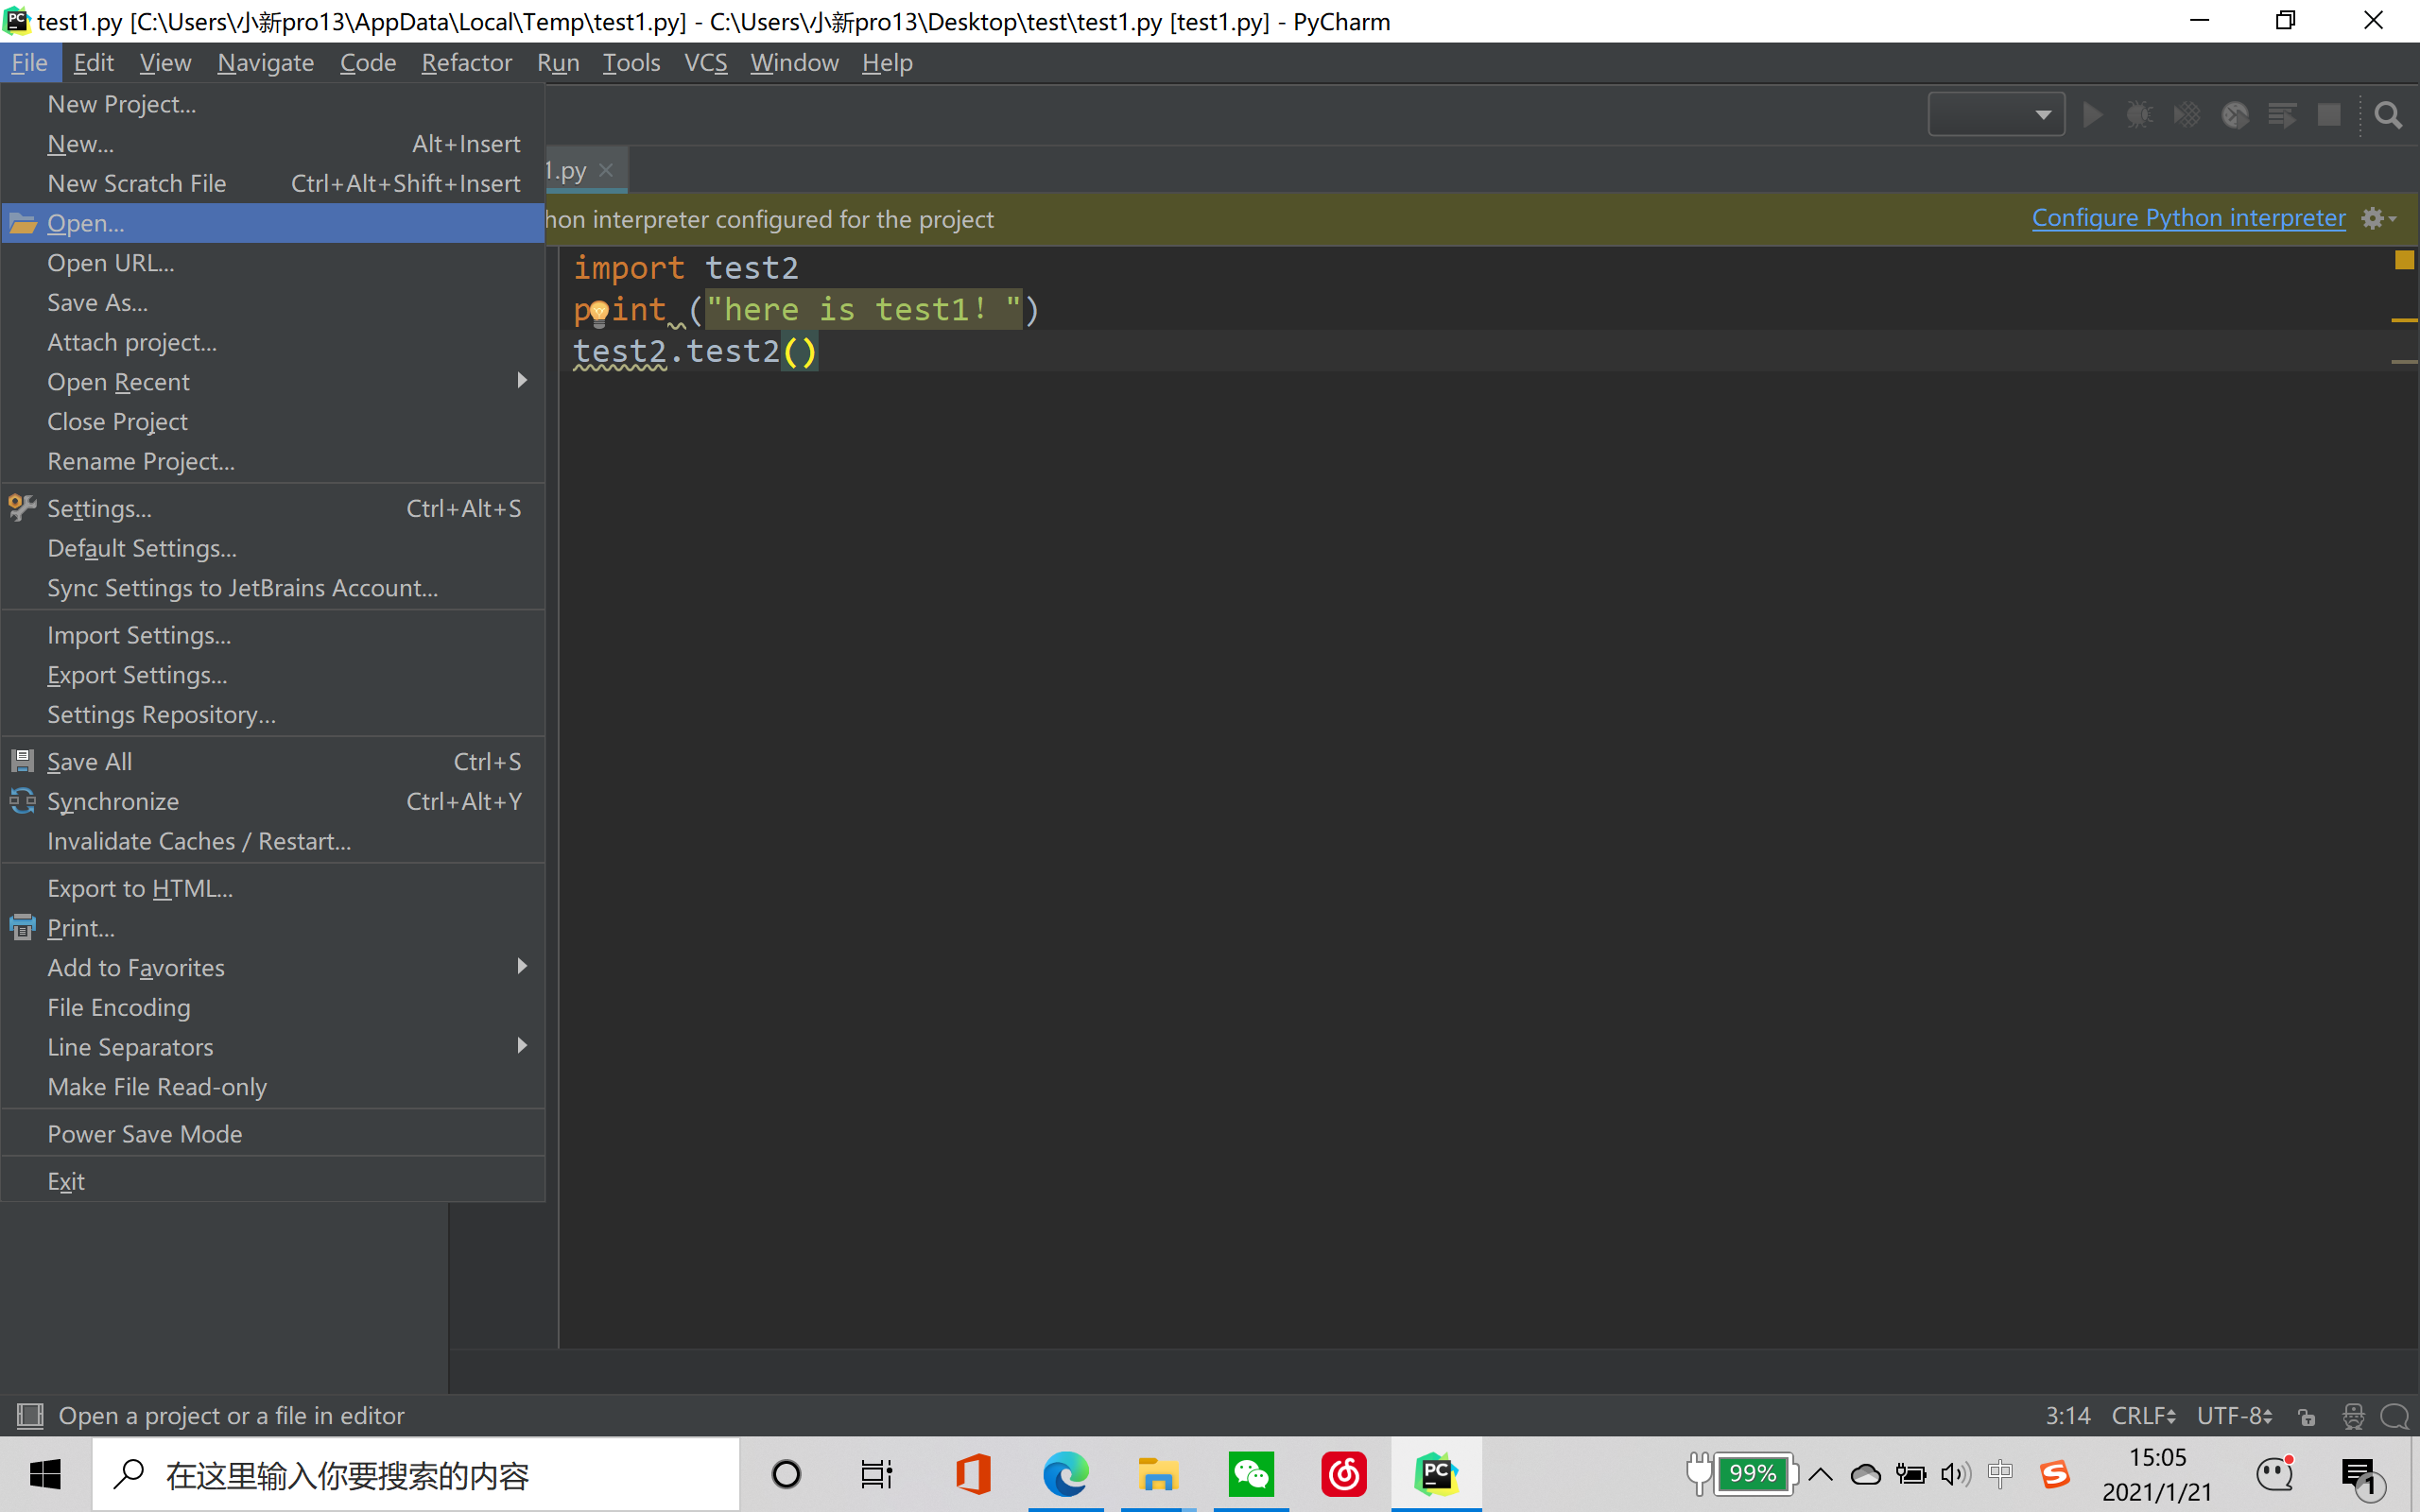Click the yellow warning marker stripe
Image resolution: width=2420 pixels, height=1512 pixels.
(2403, 320)
